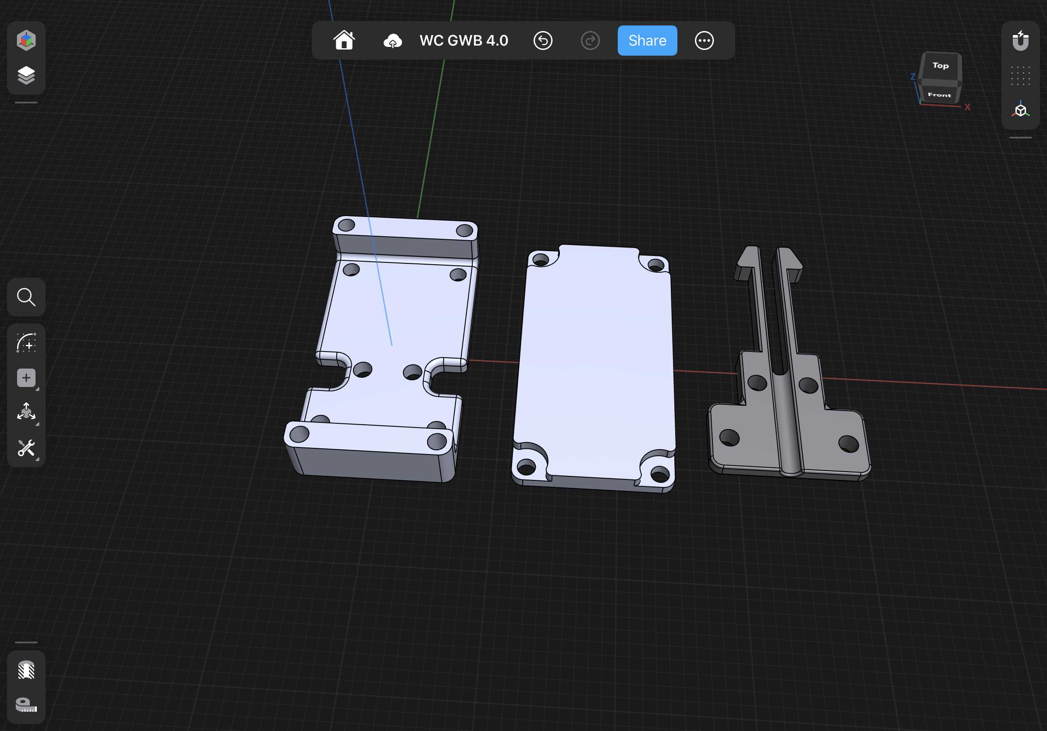Open the Search tool magnifier
This screenshot has width=1047, height=731.
pos(26,297)
